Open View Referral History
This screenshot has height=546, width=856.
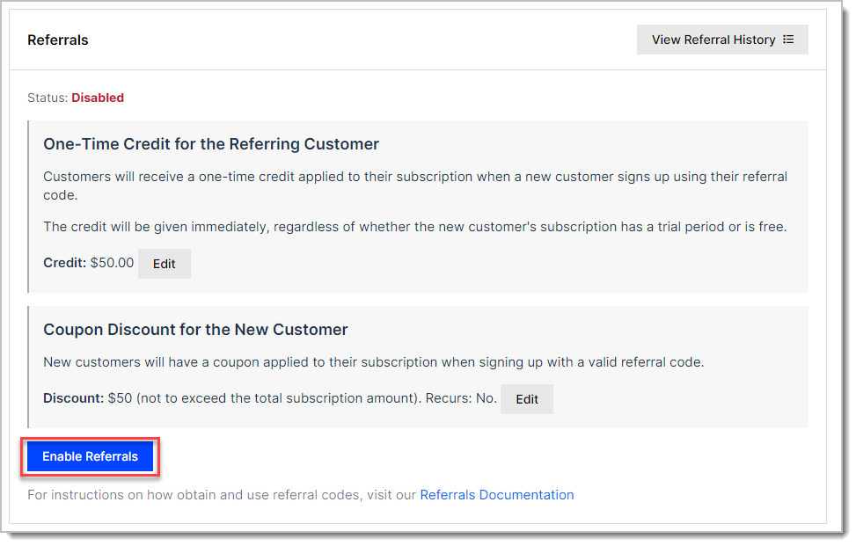coord(721,40)
